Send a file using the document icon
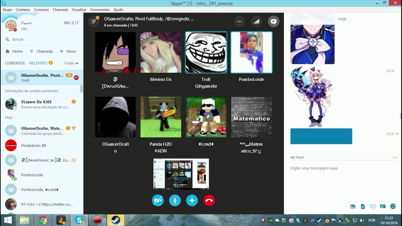Viewport: 402px width, 226px height. coord(363,206)
